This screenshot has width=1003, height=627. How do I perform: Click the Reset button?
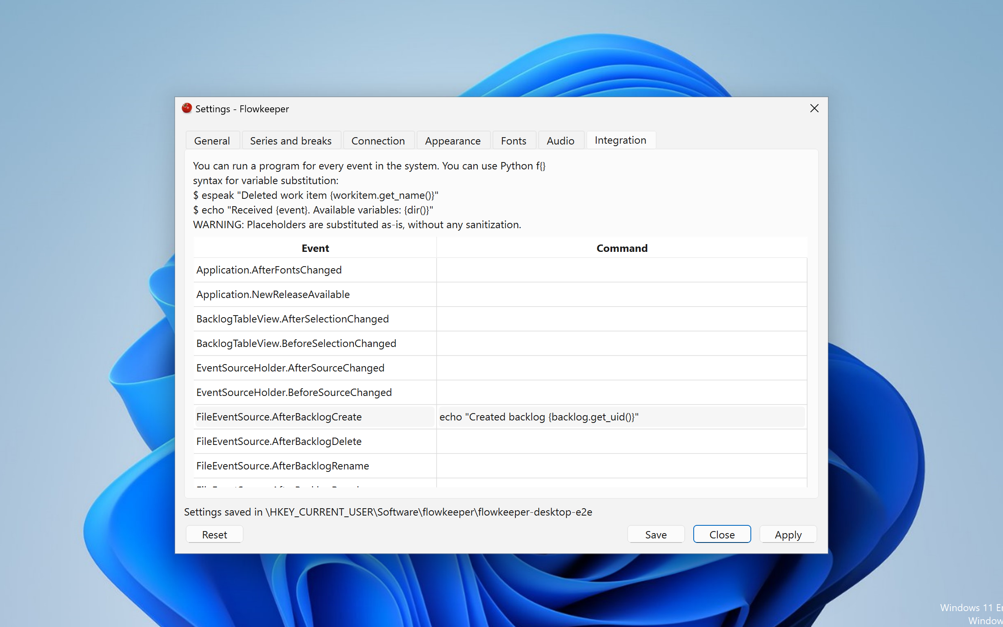tap(214, 534)
